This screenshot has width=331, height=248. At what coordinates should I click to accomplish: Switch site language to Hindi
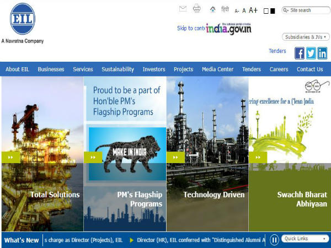(225, 9)
